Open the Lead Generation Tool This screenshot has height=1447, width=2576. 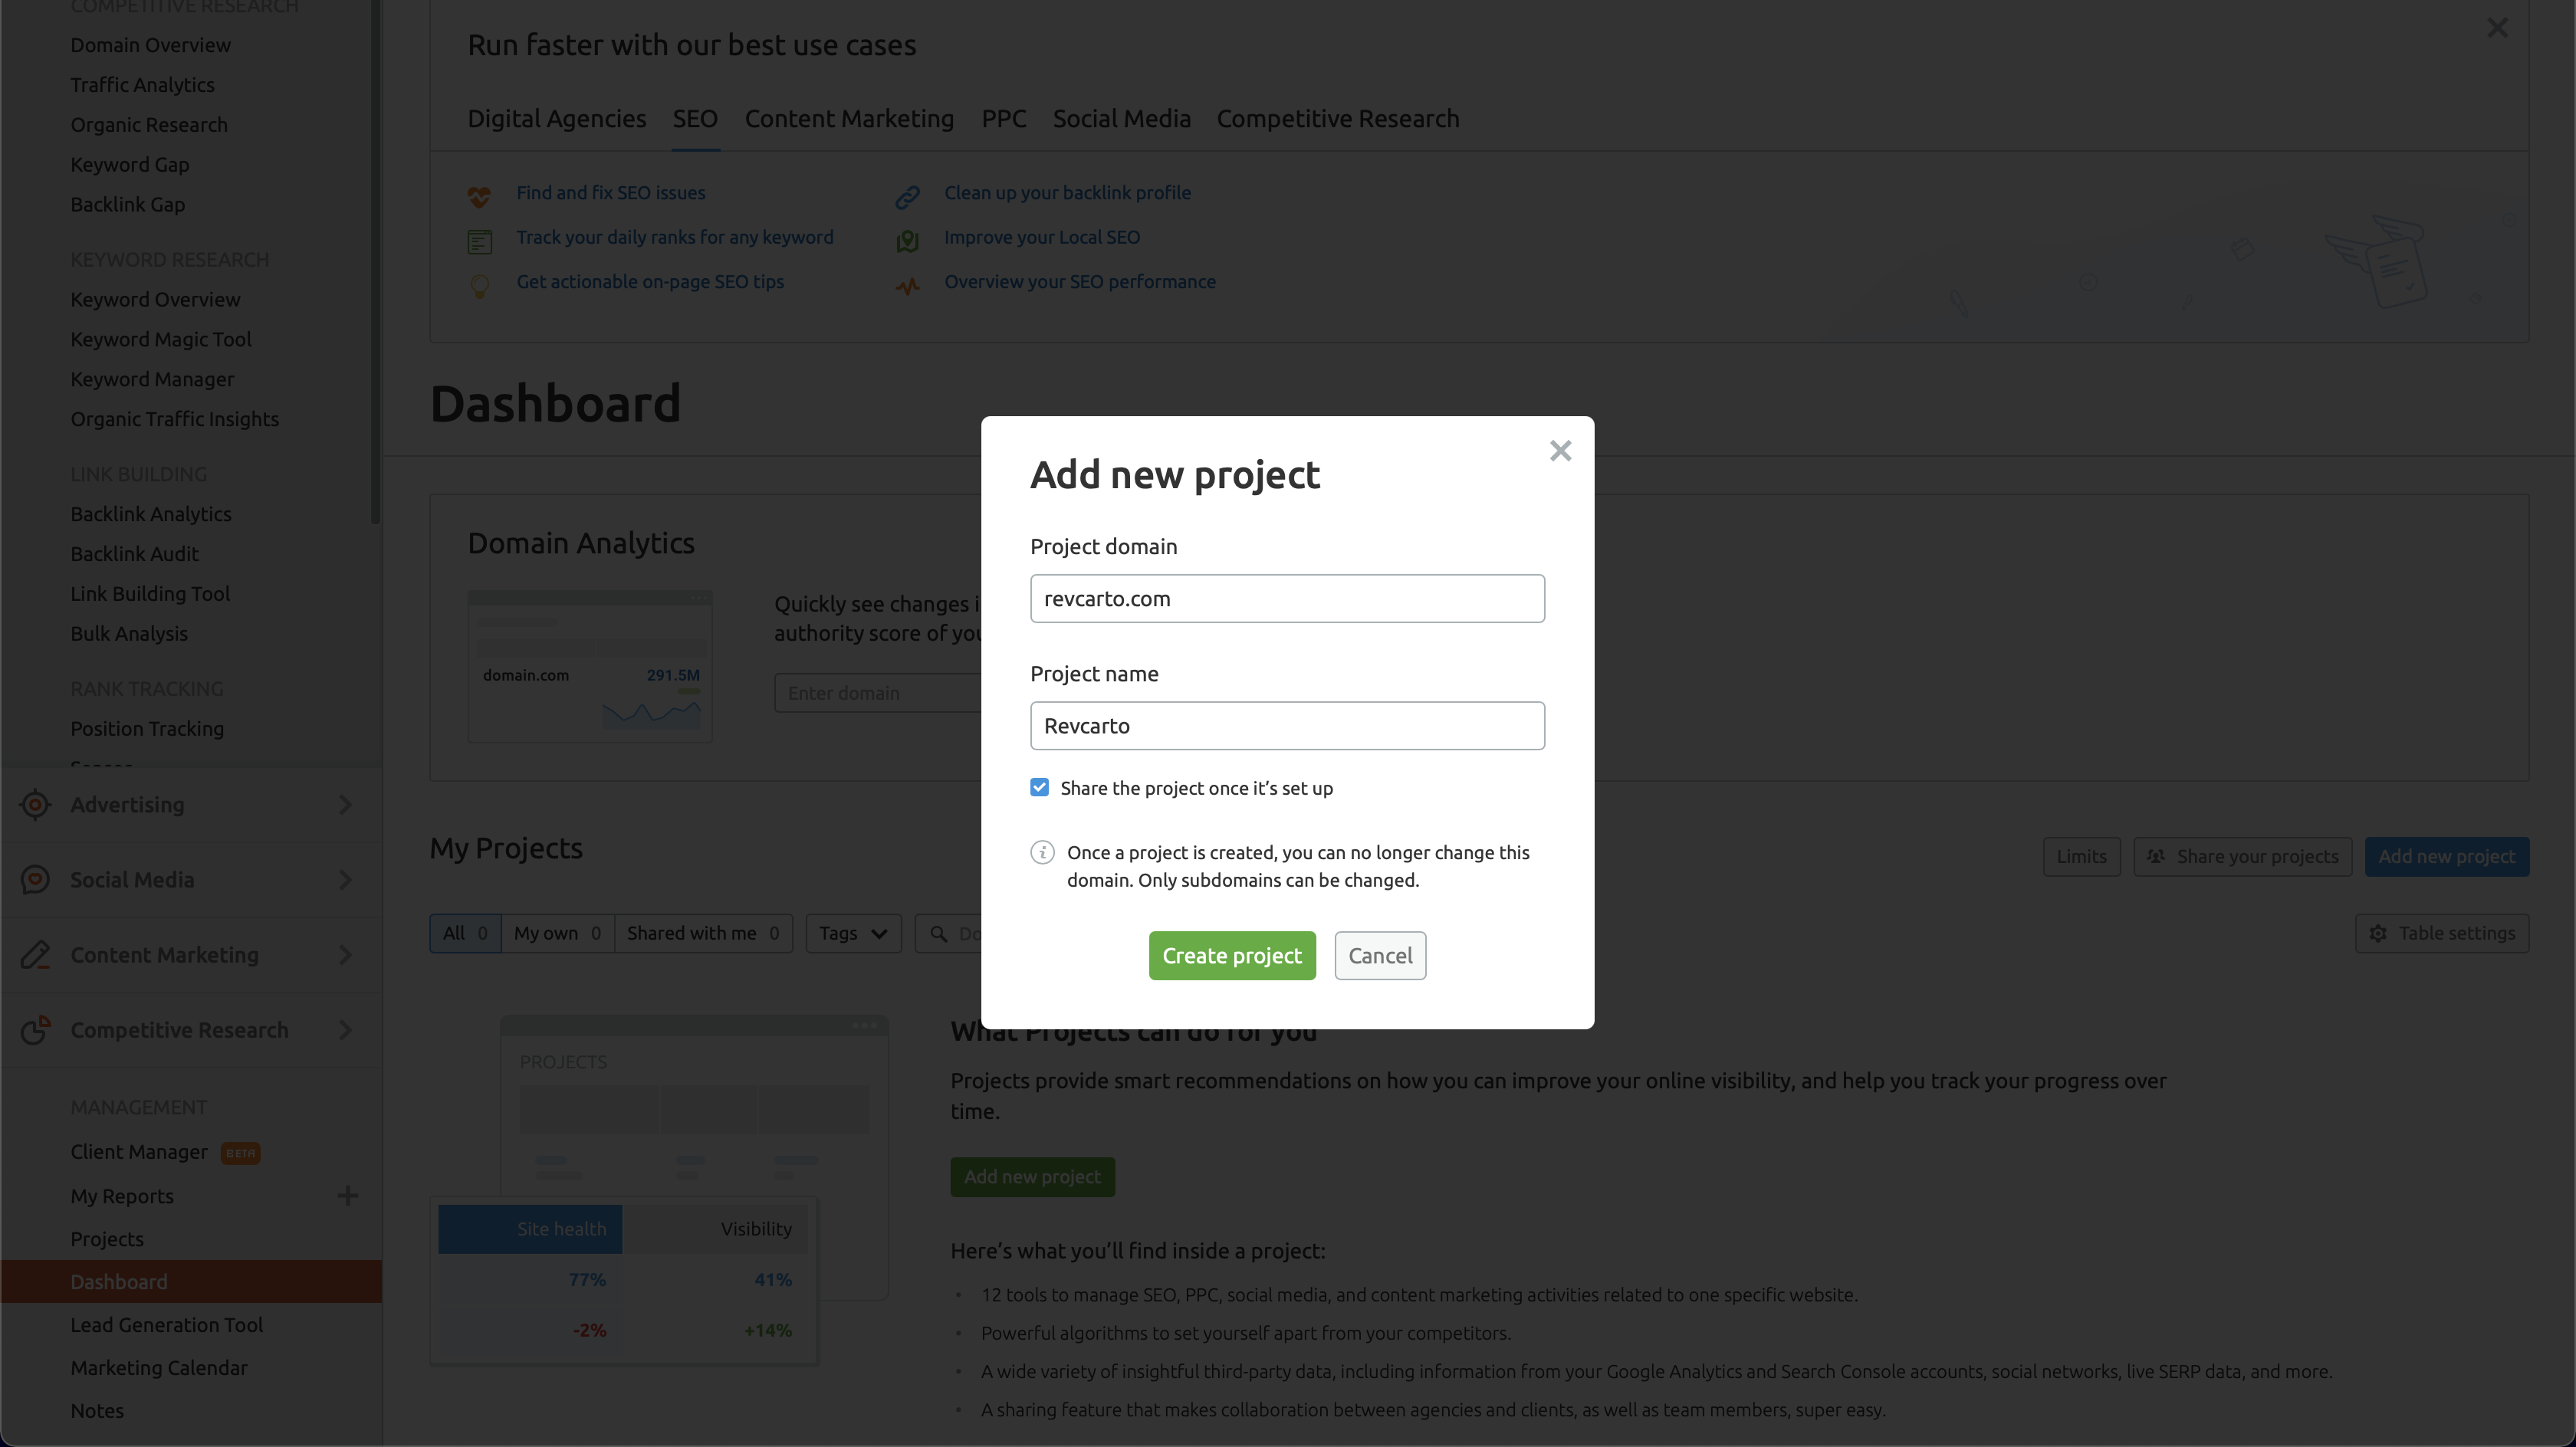point(166,1323)
